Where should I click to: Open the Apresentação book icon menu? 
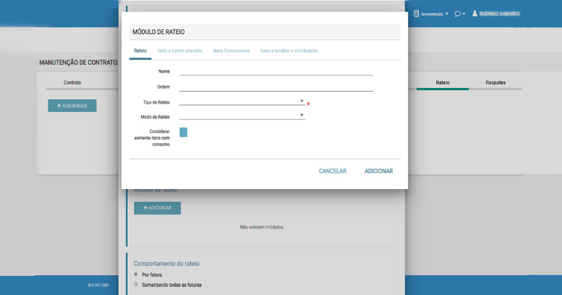416,14
